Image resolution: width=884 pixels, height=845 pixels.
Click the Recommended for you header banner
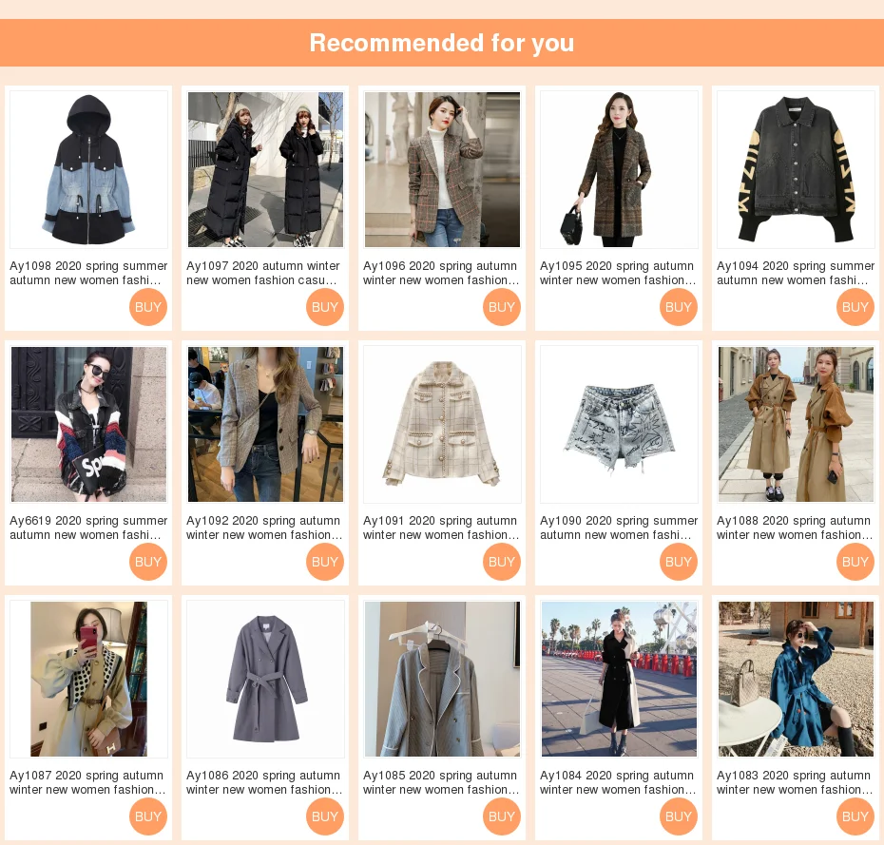pyautogui.click(x=442, y=43)
